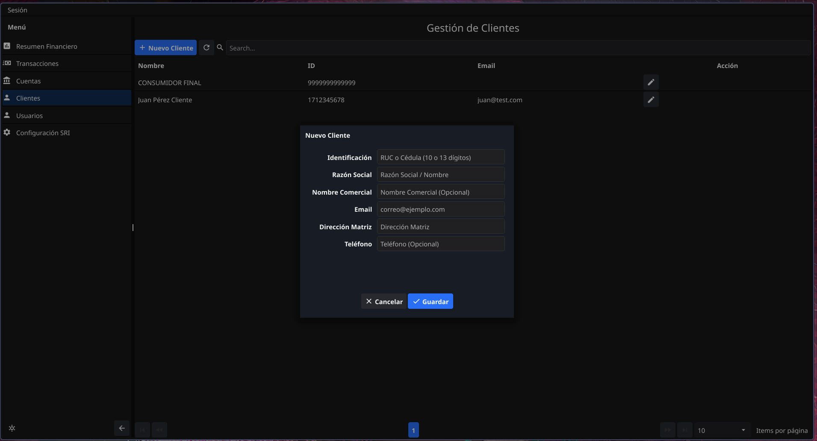The width and height of the screenshot is (817, 441).
Task: Click the search magnifier icon
Action: click(220, 47)
